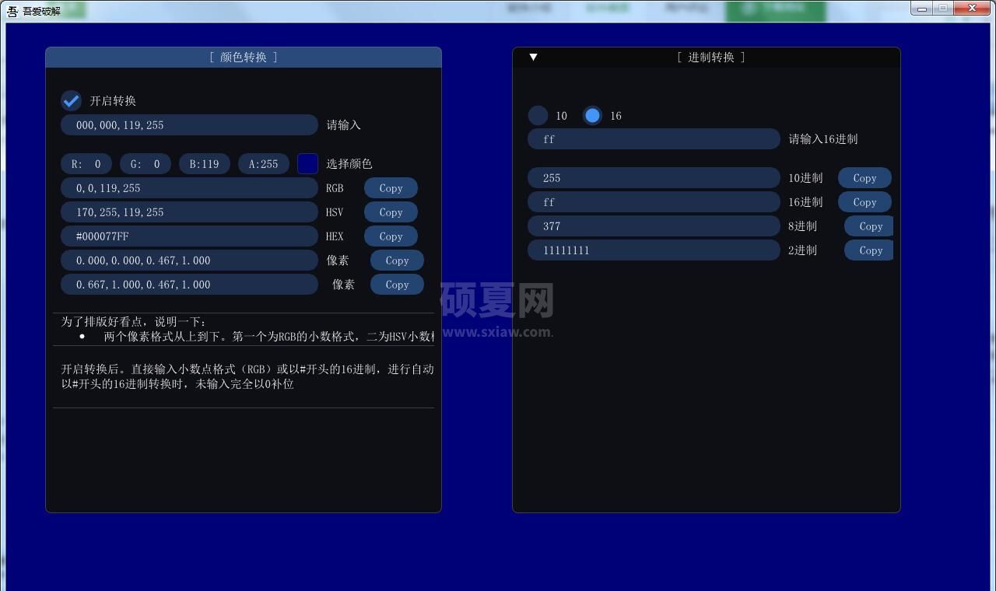This screenshot has width=996, height=591.
Task: Copy the 10进制 result
Action: click(864, 178)
